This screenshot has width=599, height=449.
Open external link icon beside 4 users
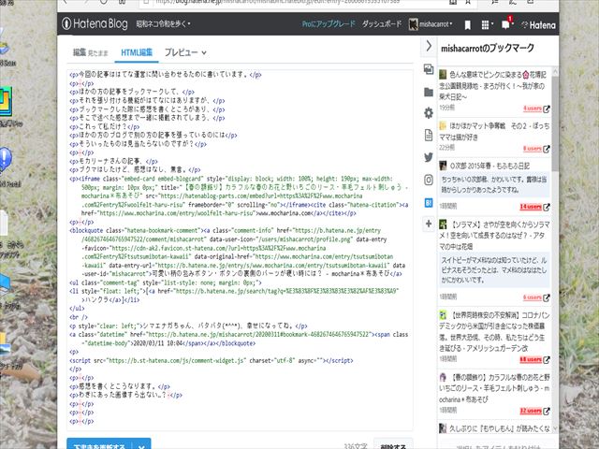pyautogui.click(x=547, y=109)
